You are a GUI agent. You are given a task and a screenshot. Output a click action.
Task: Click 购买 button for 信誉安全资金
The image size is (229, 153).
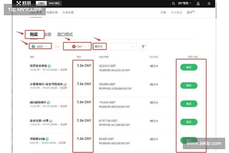(x=189, y=67)
